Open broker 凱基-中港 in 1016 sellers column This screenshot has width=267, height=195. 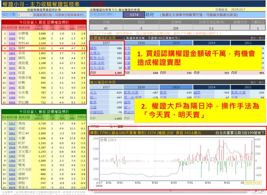pos(131,93)
